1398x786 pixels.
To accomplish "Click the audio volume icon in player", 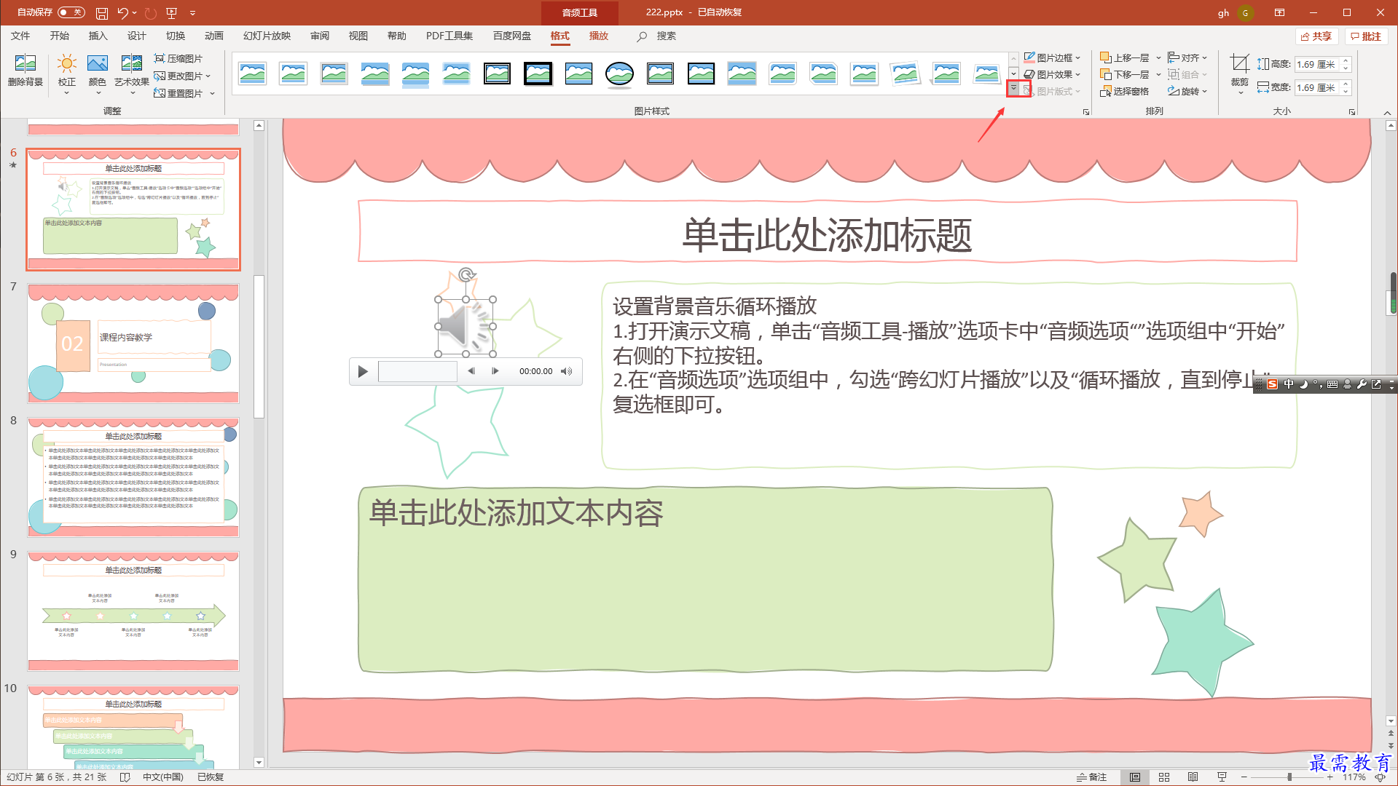I will coord(566,371).
